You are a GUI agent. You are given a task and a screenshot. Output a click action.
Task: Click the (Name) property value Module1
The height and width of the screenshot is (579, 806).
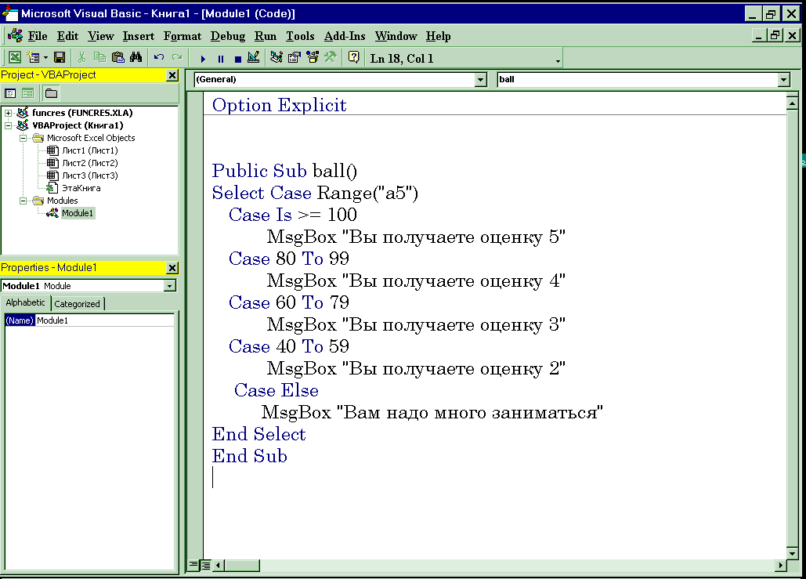click(x=105, y=320)
